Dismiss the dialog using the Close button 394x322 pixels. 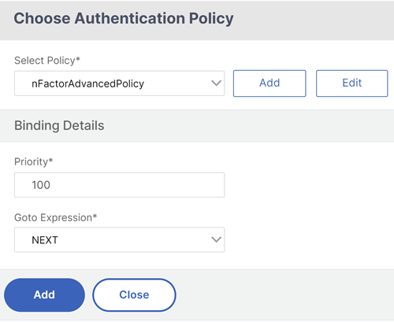pyautogui.click(x=134, y=295)
